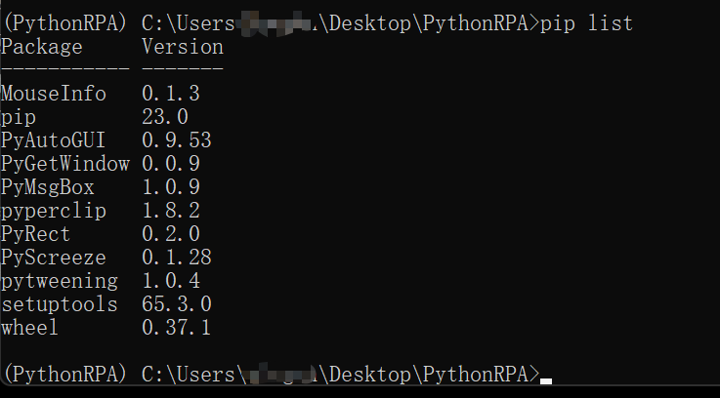Click the PyScreeze package name
The width and height of the screenshot is (720, 398).
pos(54,258)
